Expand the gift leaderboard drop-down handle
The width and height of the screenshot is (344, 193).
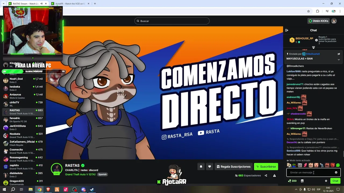(x=313, y=47)
